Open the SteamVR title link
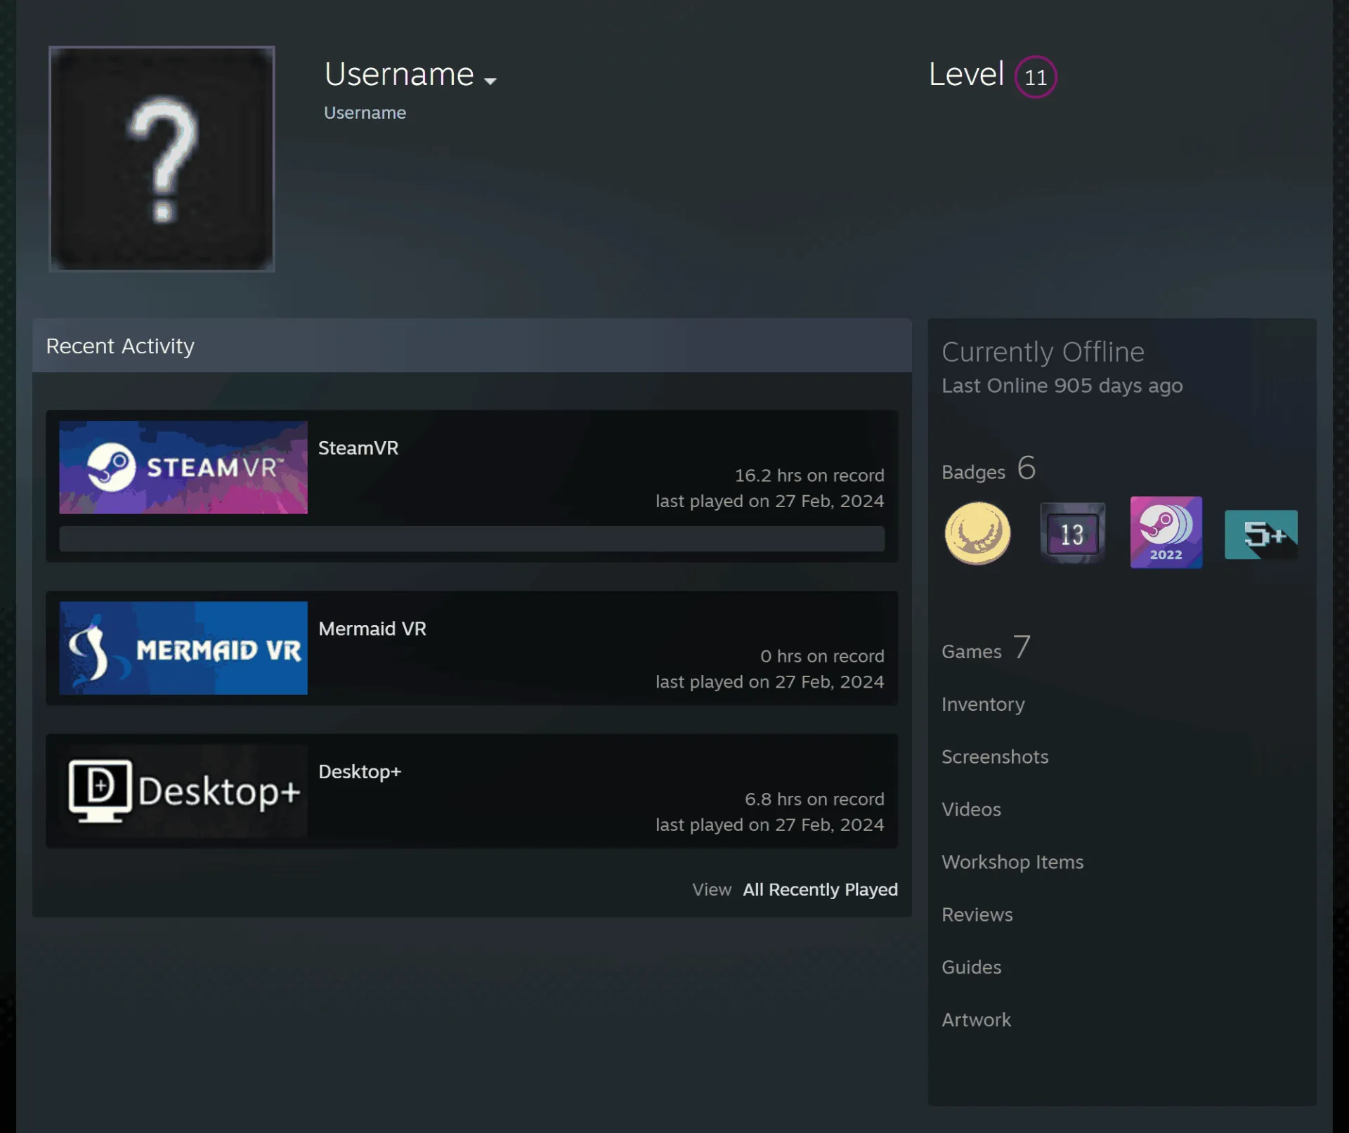Viewport: 1349px width, 1133px height. point(358,448)
